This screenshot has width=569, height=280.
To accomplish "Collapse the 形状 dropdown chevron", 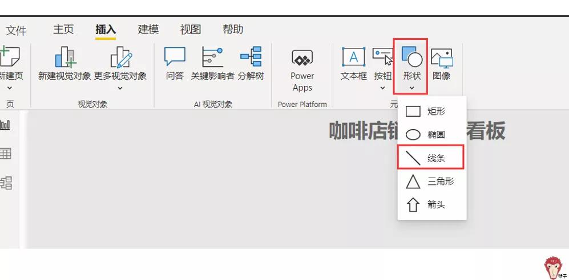I will pyautogui.click(x=411, y=88).
